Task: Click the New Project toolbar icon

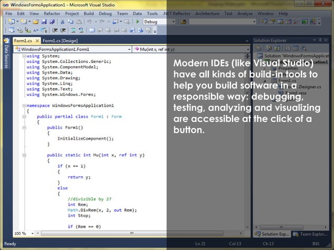Action: 12,22
